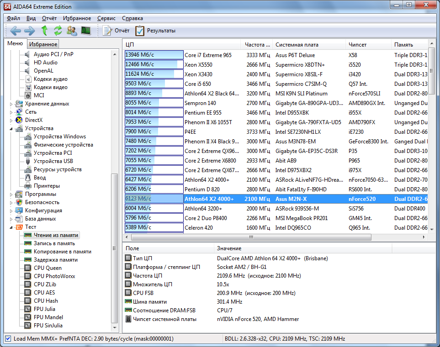The height and width of the screenshot is (347, 440).
Task: Click the results list horizontal scrollbar thumb
Action: [x=251, y=237]
